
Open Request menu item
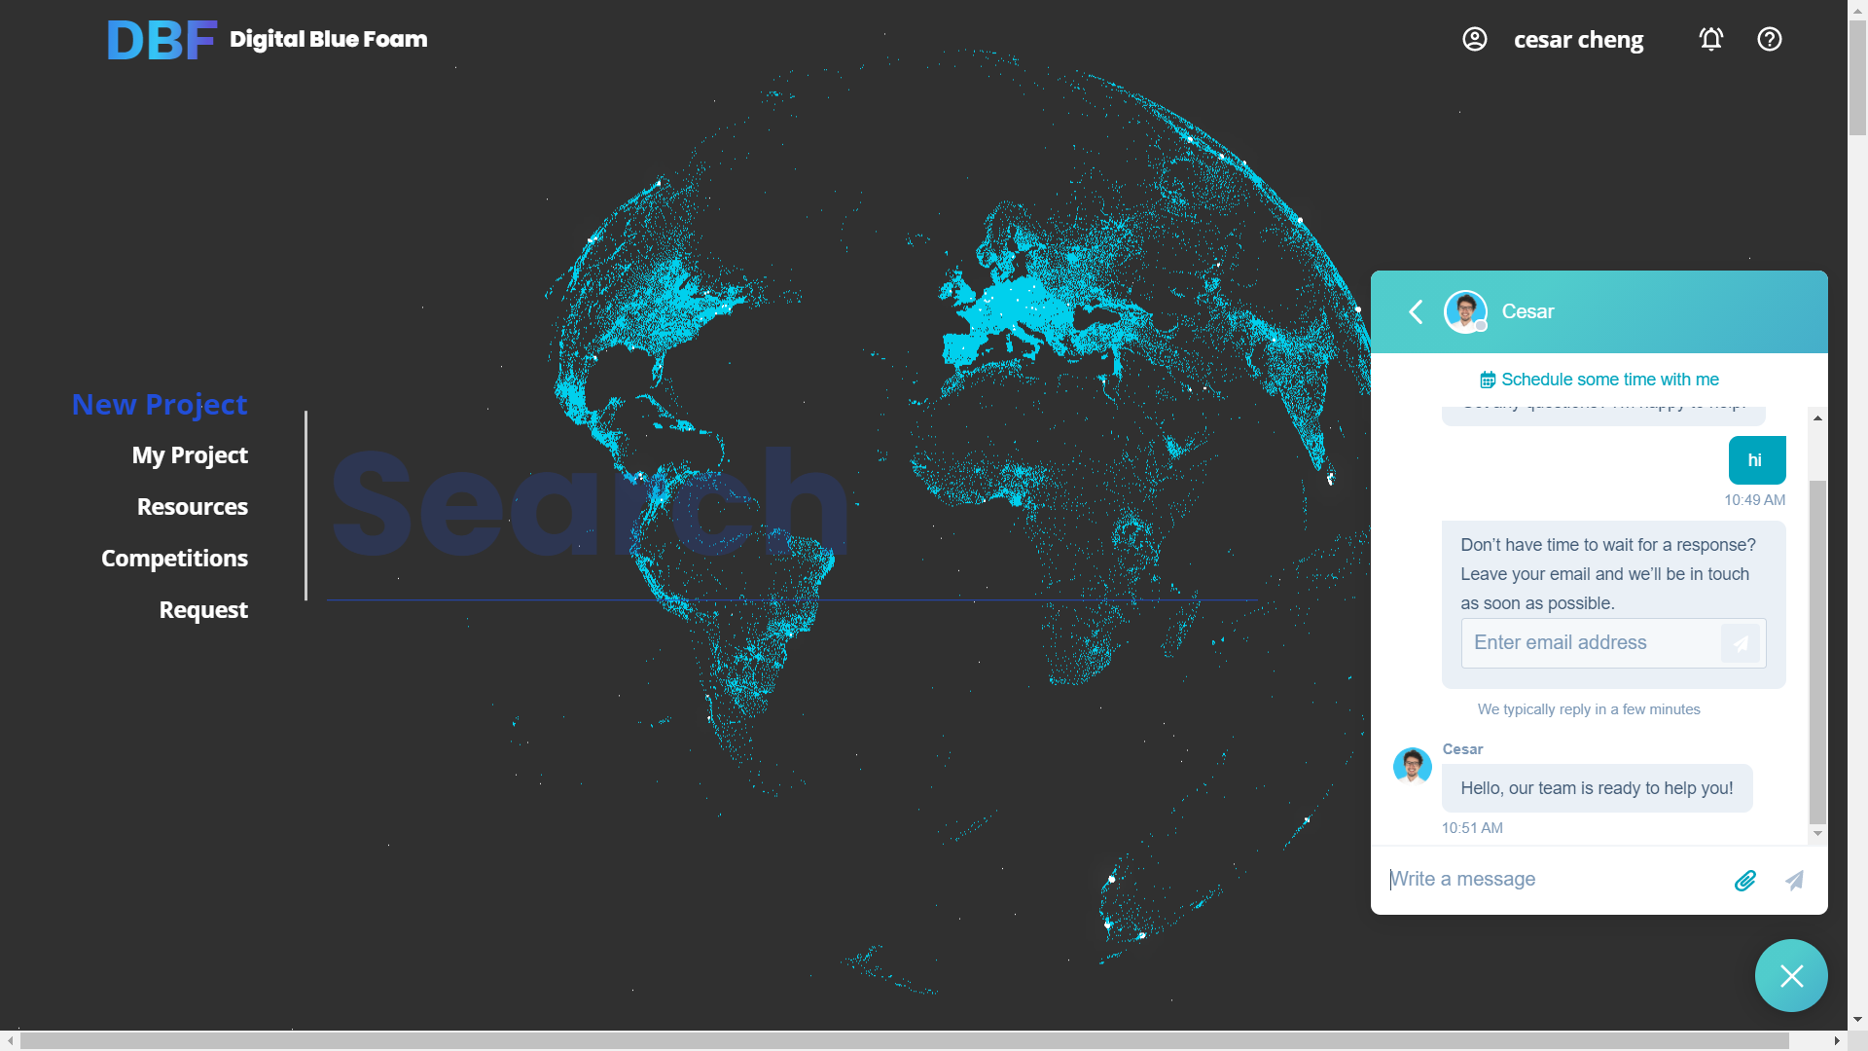point(203,610)
